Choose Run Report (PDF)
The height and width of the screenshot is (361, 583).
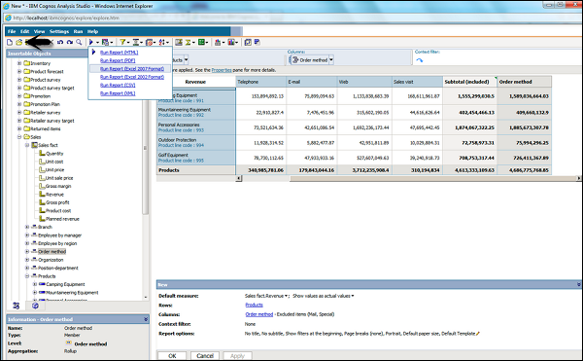point(118,60)
